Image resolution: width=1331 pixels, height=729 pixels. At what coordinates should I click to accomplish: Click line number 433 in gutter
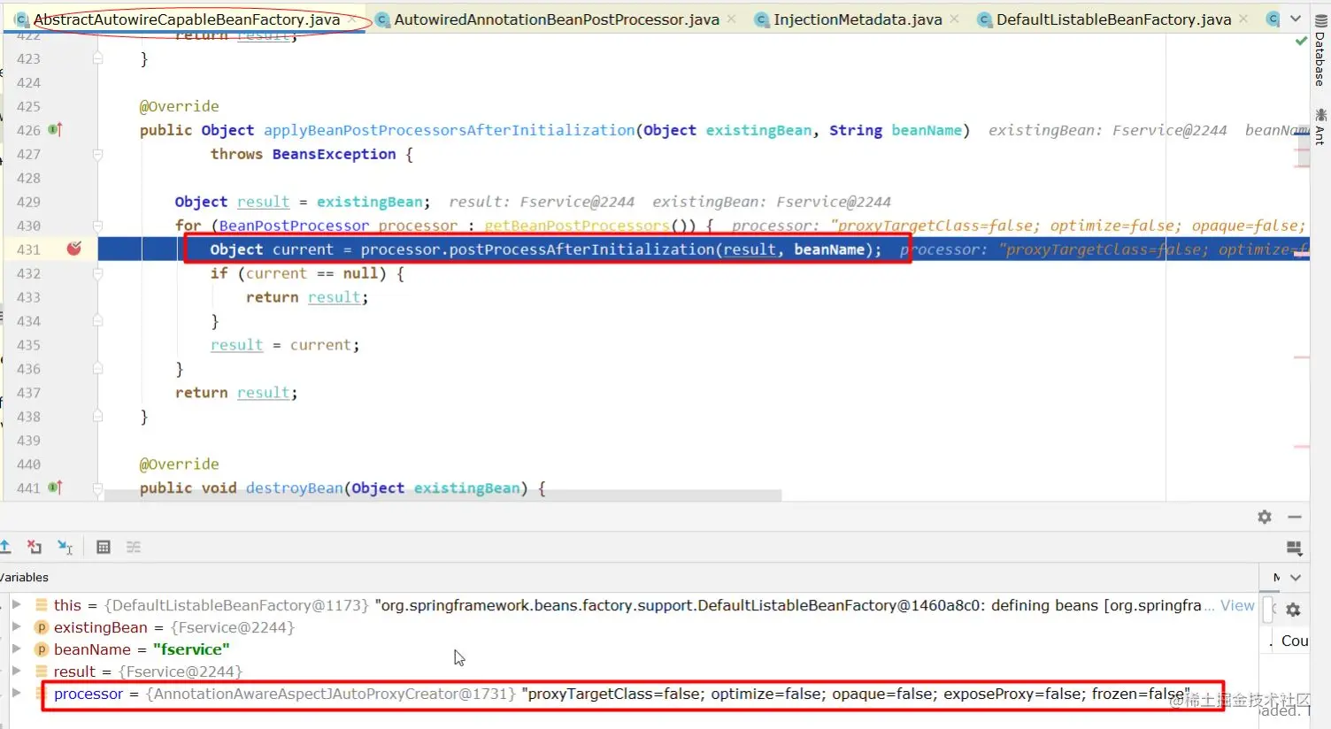pos(28,297)
